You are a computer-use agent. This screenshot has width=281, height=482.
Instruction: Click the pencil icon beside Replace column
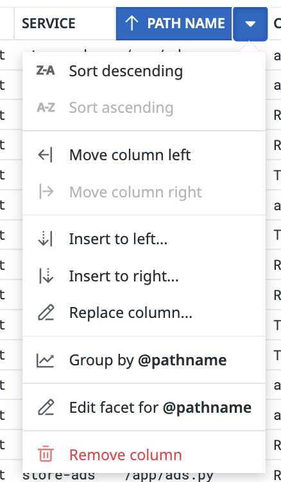click(x=46, y=313)
